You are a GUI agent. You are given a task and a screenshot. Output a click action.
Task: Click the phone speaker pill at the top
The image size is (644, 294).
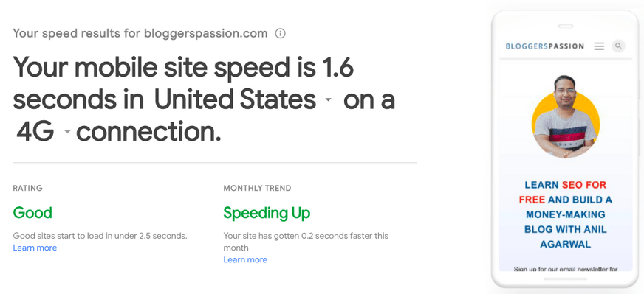pos(566,27)
